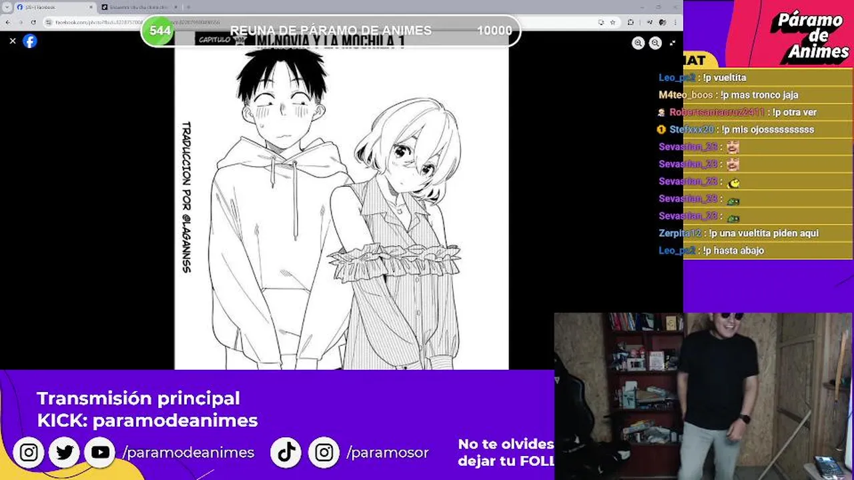Bookmark this page with the star icon

[x=612, y=22]
